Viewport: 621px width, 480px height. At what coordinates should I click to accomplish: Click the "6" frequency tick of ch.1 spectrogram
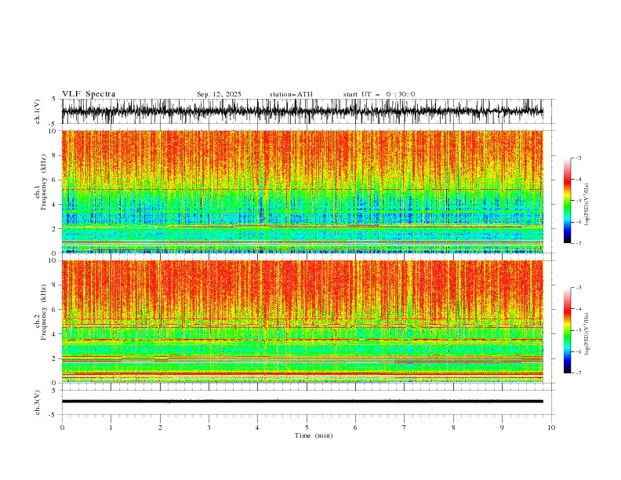click(54, 180)
